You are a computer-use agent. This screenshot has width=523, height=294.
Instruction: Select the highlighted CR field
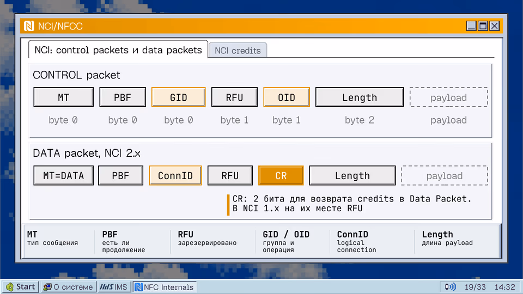[x=281, y=175]
